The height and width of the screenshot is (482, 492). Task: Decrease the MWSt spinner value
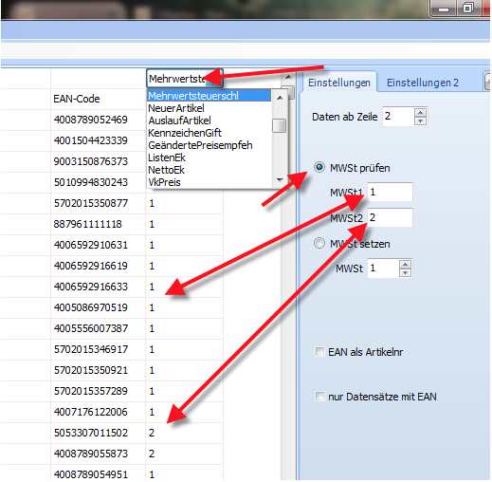point(406,272)
